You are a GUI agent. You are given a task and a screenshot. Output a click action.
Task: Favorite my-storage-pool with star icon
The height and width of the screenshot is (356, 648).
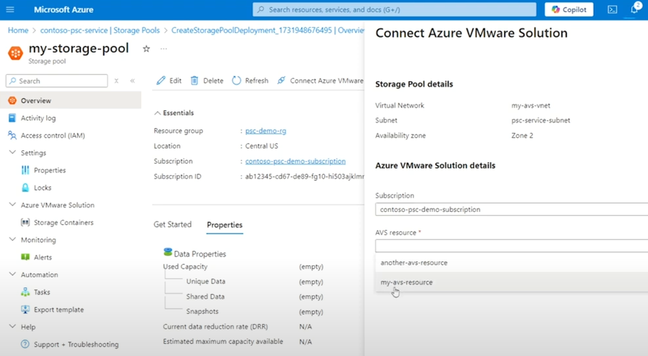146,49
